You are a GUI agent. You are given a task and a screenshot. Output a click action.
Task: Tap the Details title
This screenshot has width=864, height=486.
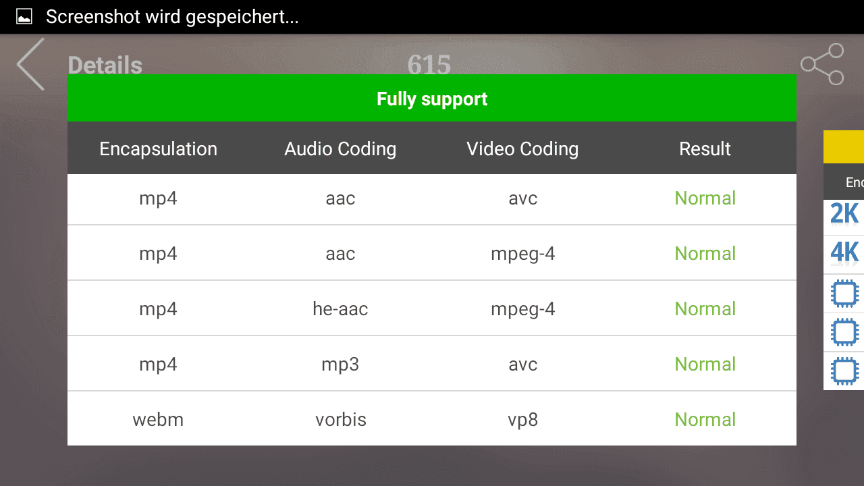point(105,65)
